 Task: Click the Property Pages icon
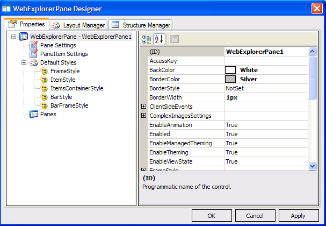175,39
